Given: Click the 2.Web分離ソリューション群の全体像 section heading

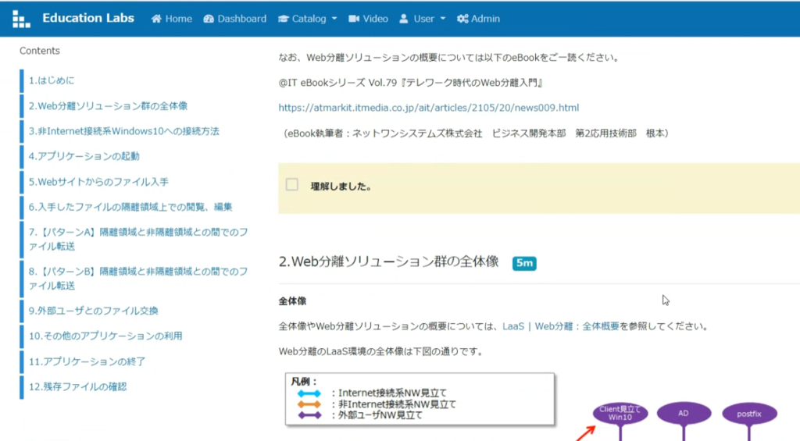Looking at the screenshot, I should coord(389,261).
